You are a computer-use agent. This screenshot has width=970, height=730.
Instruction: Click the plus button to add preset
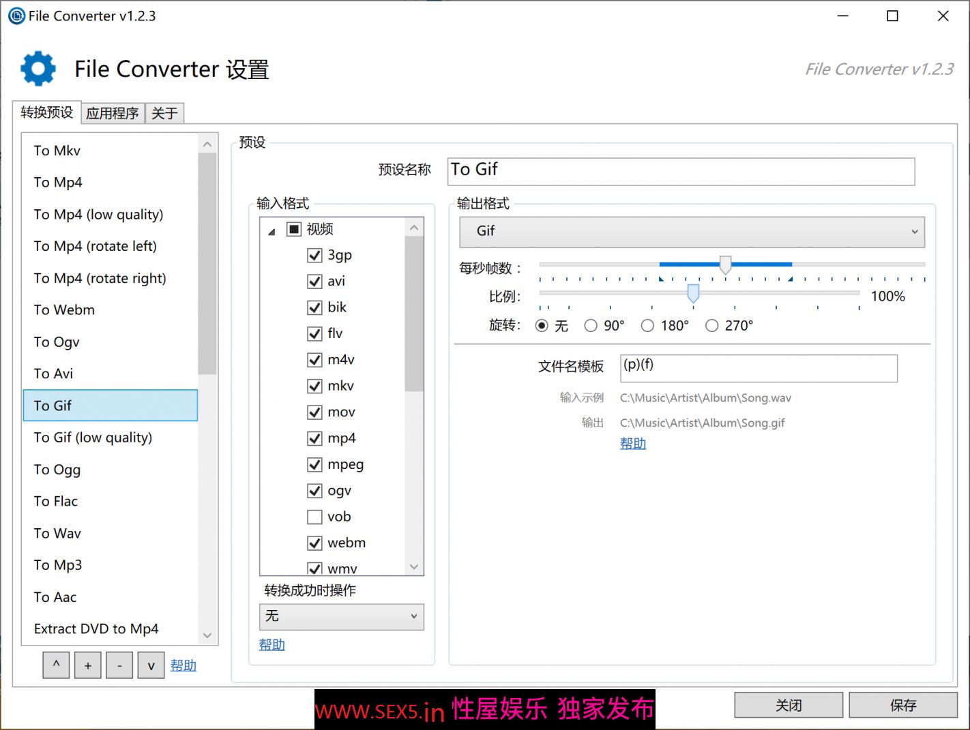coord(88,665)
